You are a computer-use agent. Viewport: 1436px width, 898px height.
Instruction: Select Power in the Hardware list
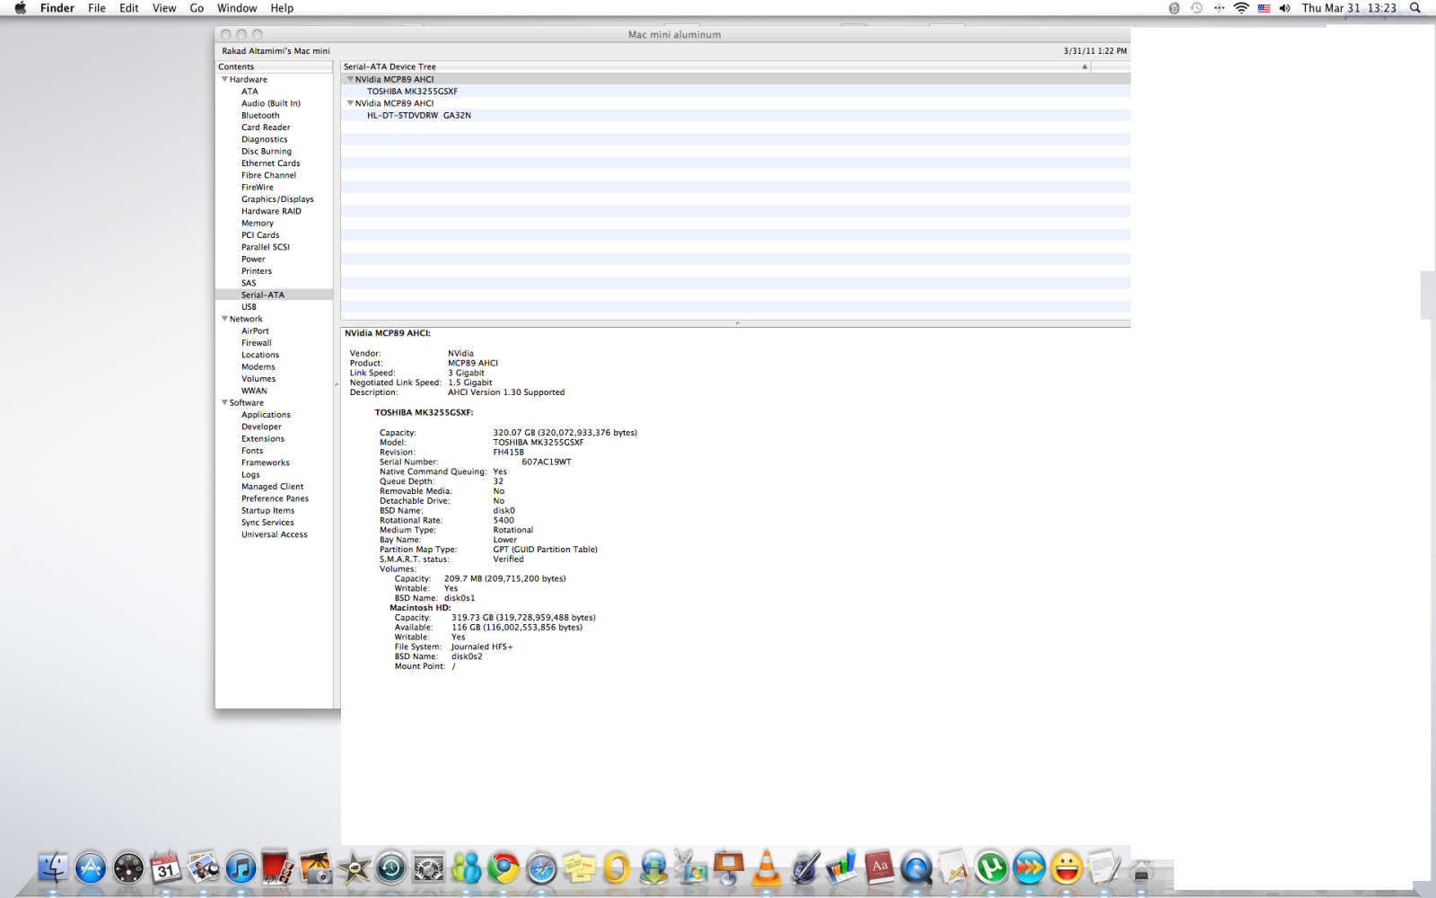pos(253,260)
